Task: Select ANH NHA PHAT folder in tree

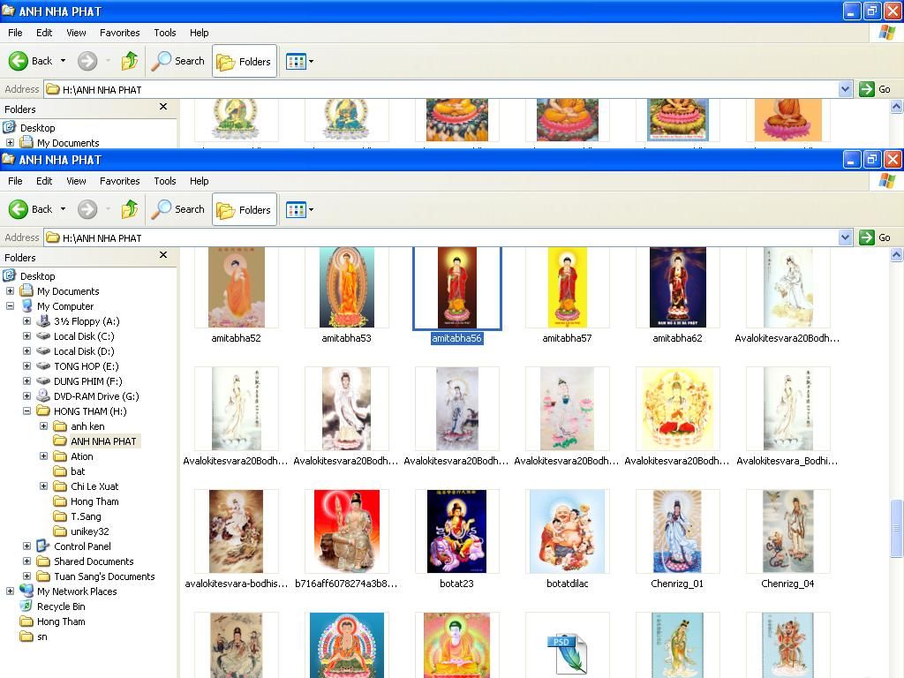Action: tap(103, 441)
